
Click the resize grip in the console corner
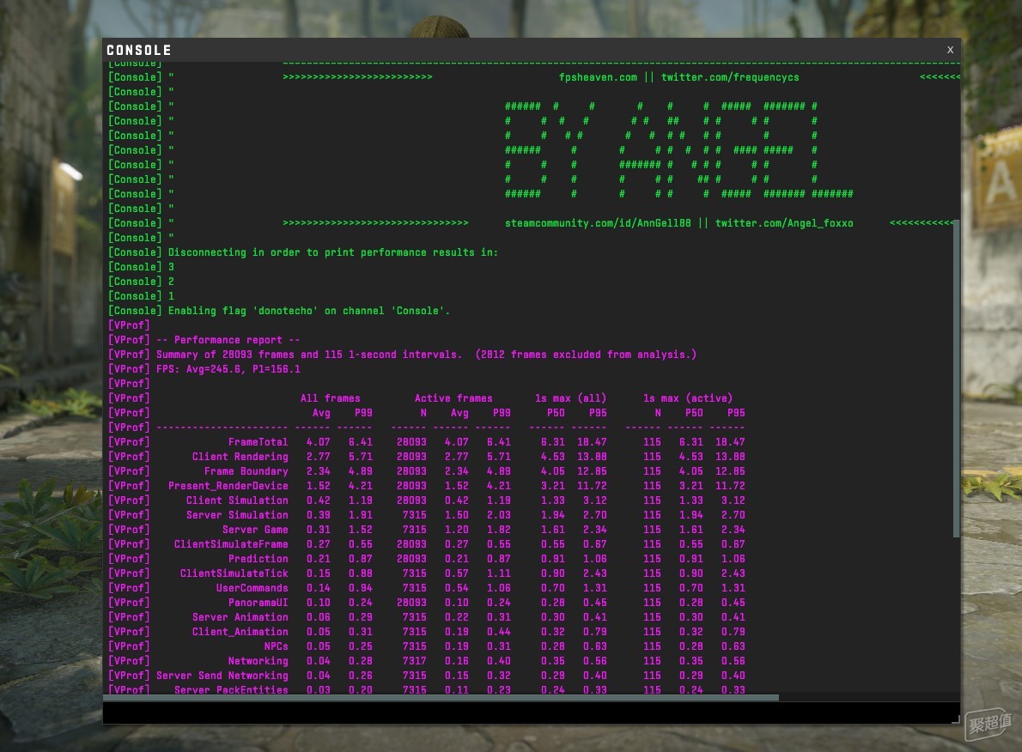pyautogui.click(x=956, y=719)
